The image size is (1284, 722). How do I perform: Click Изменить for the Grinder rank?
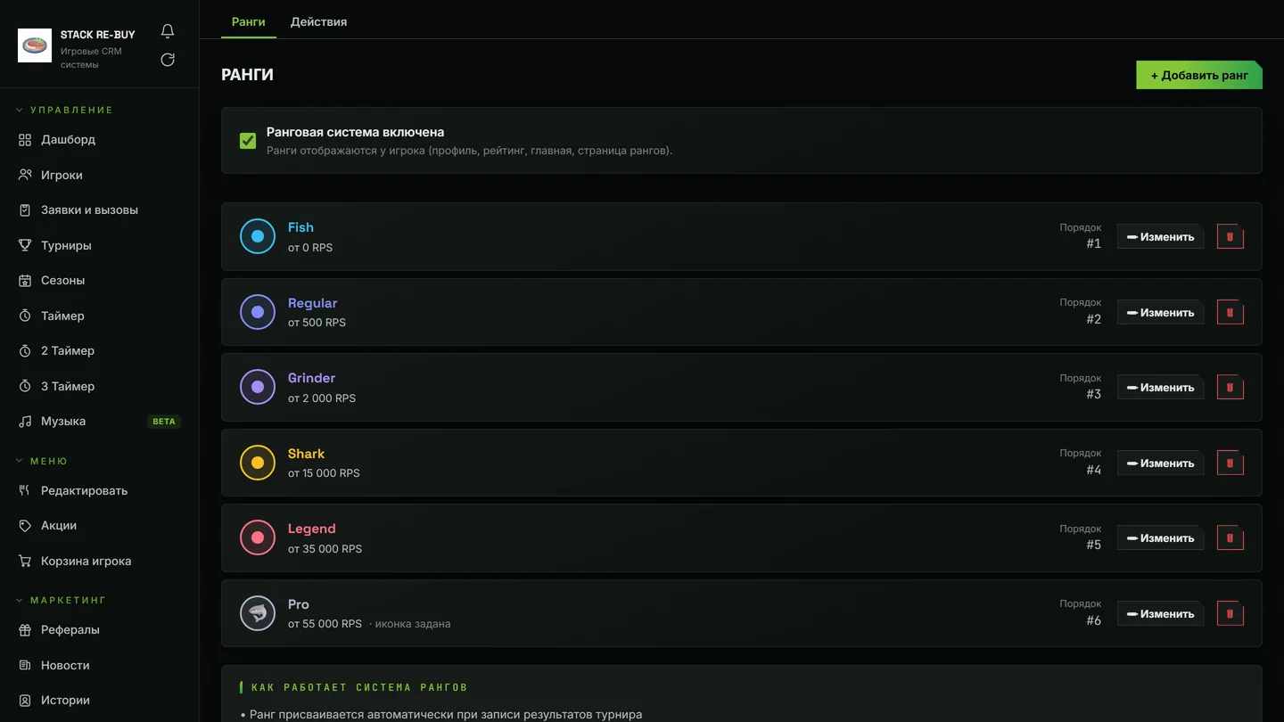(1161, 388)
